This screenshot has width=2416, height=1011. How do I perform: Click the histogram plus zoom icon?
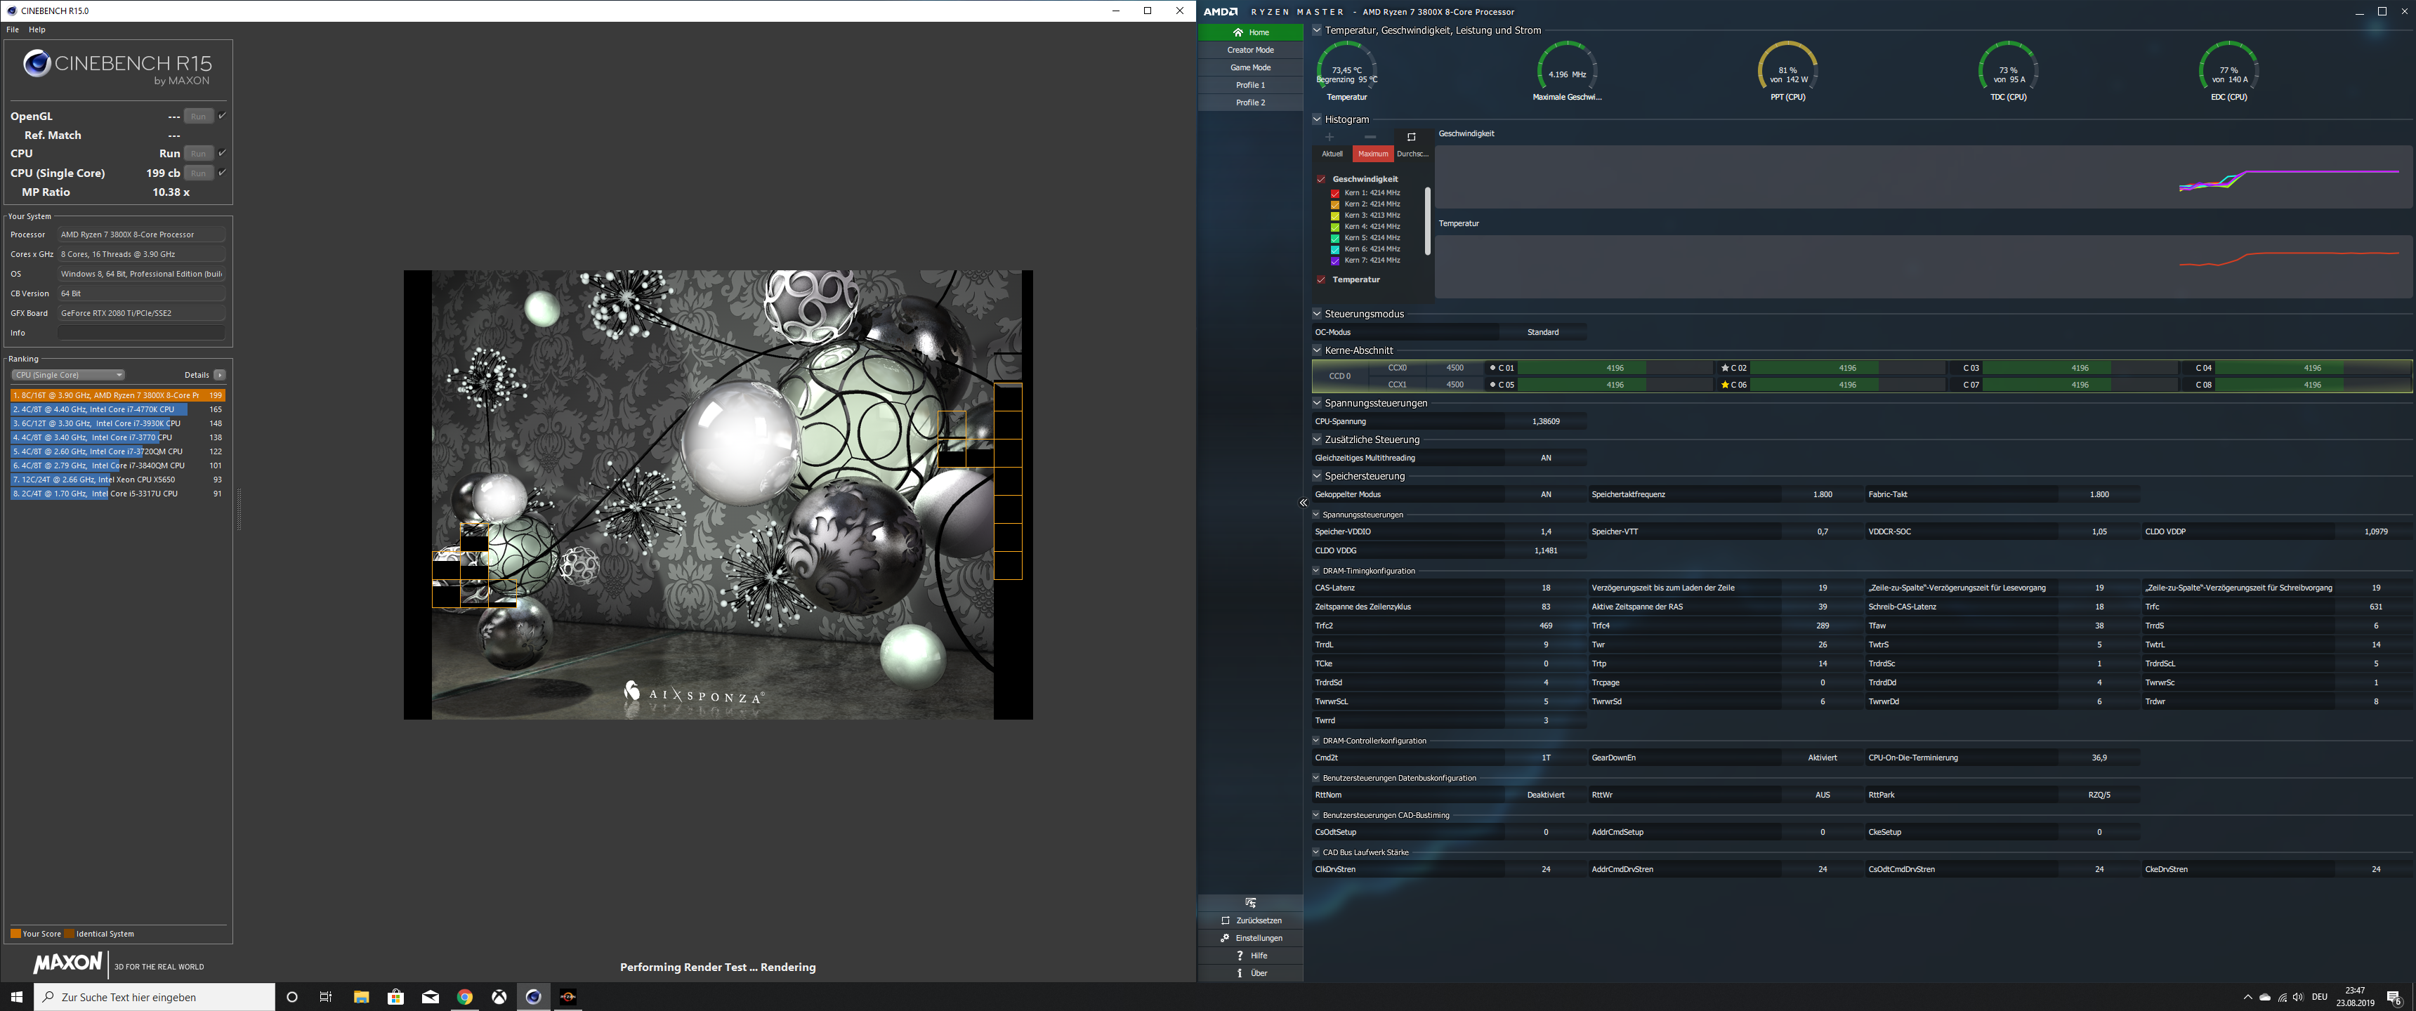(x=1329, y=137)
